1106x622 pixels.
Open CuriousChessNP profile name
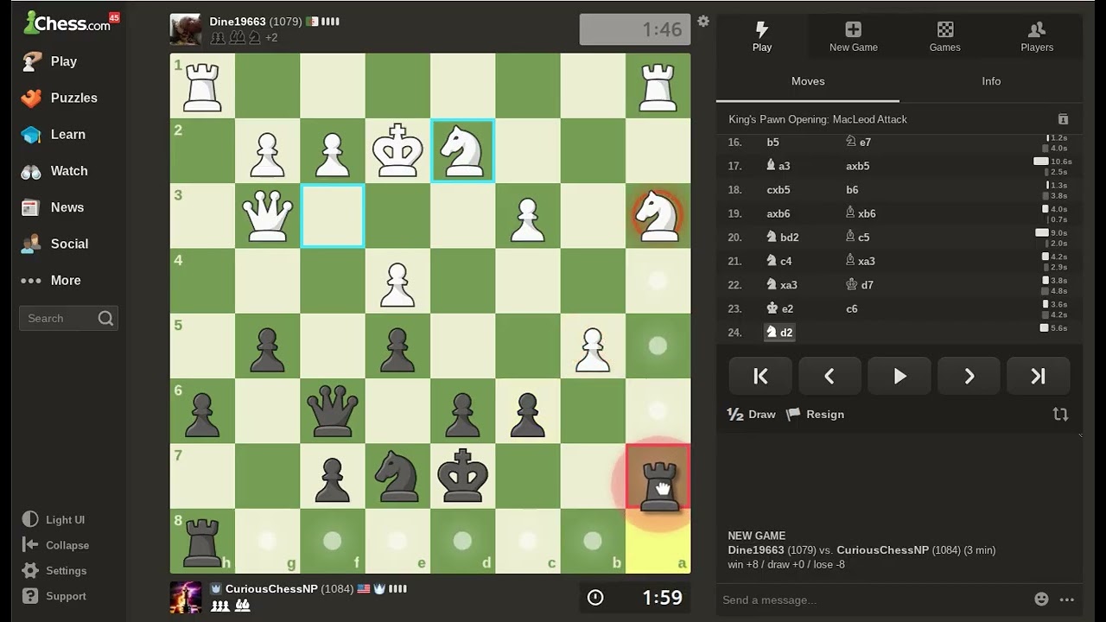pyautogui.click(x=270, y=589)
